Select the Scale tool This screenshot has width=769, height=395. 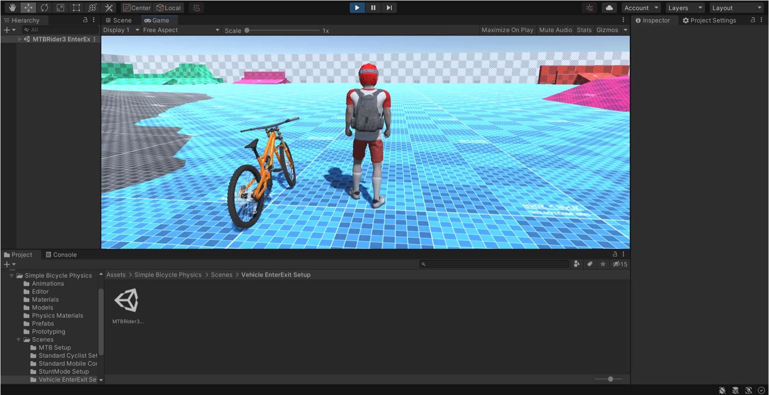pos(60,8)
